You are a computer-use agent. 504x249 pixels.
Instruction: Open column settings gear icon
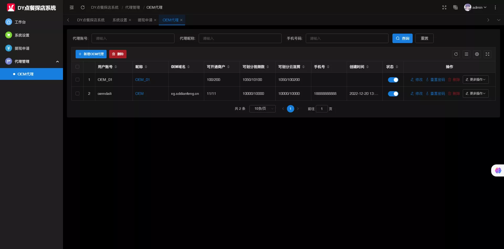tap(477, 54)
